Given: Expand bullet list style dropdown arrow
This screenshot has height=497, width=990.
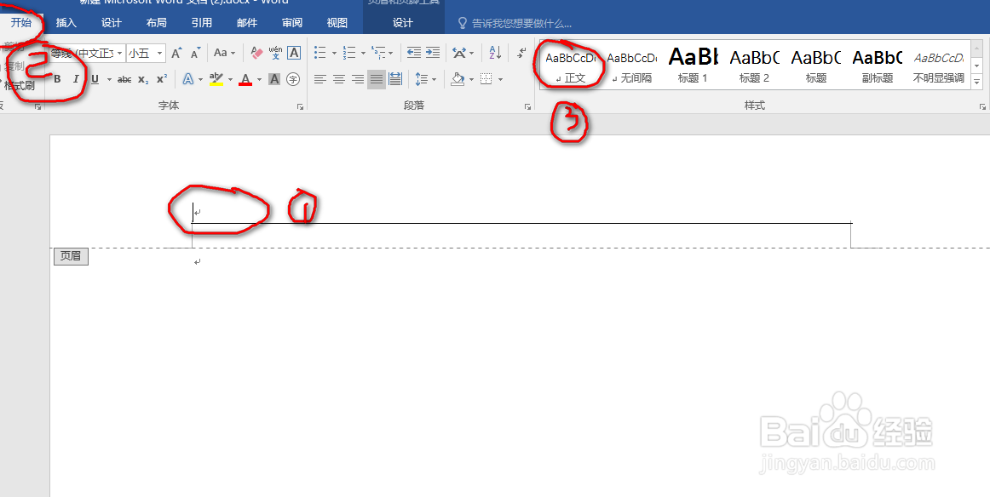Looking at the screenshot, I should pyautogui.click(x=334, y=54).
